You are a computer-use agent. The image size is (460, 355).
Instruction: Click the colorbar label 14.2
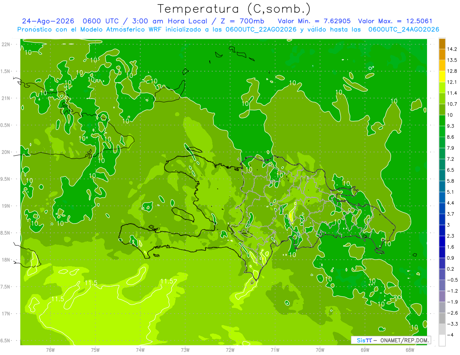(x=452, y=49)
